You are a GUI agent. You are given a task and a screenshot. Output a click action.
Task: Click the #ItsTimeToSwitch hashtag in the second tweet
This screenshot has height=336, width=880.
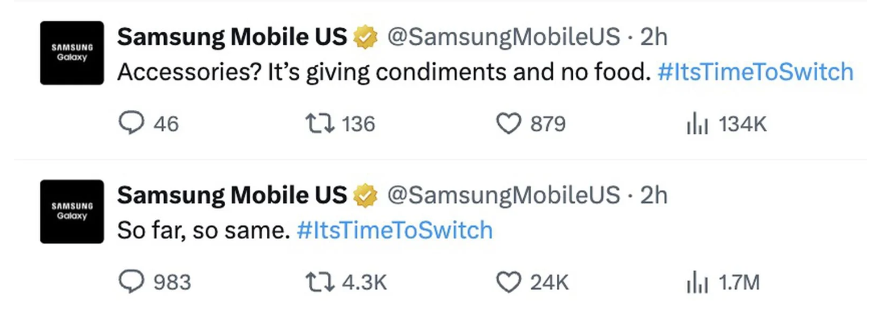pyautogui.click(x=395, y=230)
